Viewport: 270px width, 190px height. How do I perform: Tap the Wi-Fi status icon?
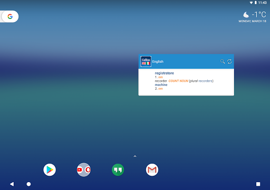coord(252,3)
